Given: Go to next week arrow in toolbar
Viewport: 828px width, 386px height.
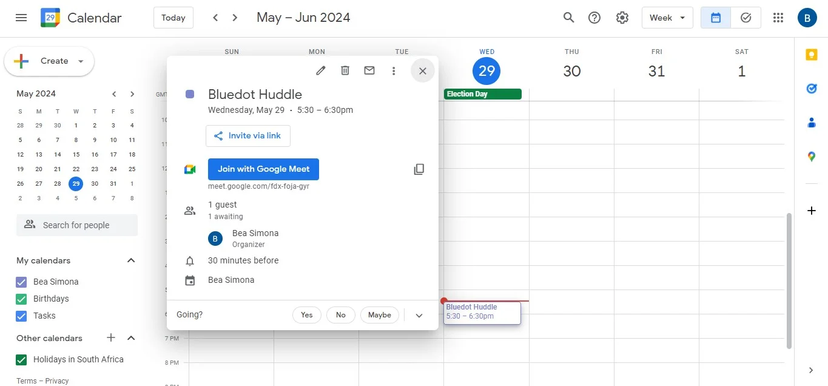Looking at the screenshot, I should click(235, 18).
